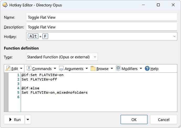Screen dimensions: 181x128
Task: Click line number 3 in editor gutter
Action: pos(18,84)
